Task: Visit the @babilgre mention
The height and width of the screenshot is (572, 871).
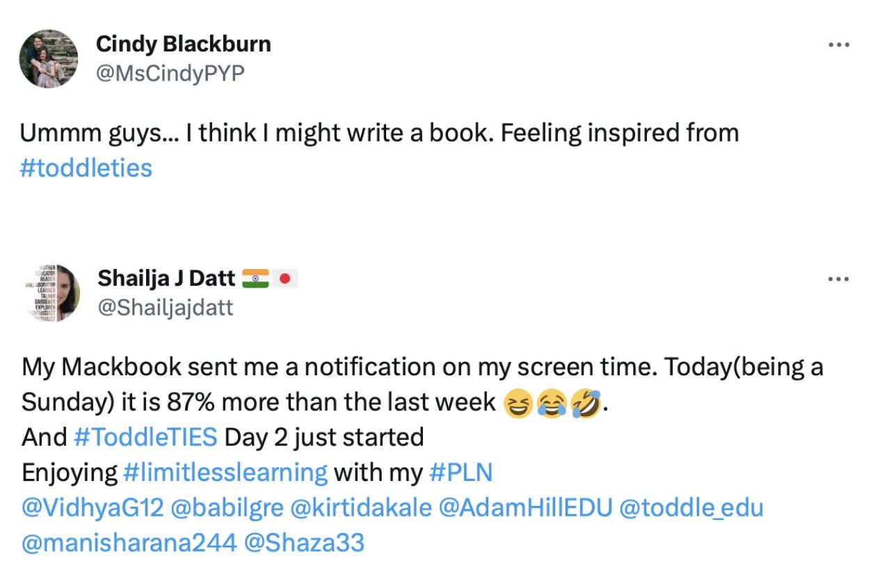Action: point(227,508)
